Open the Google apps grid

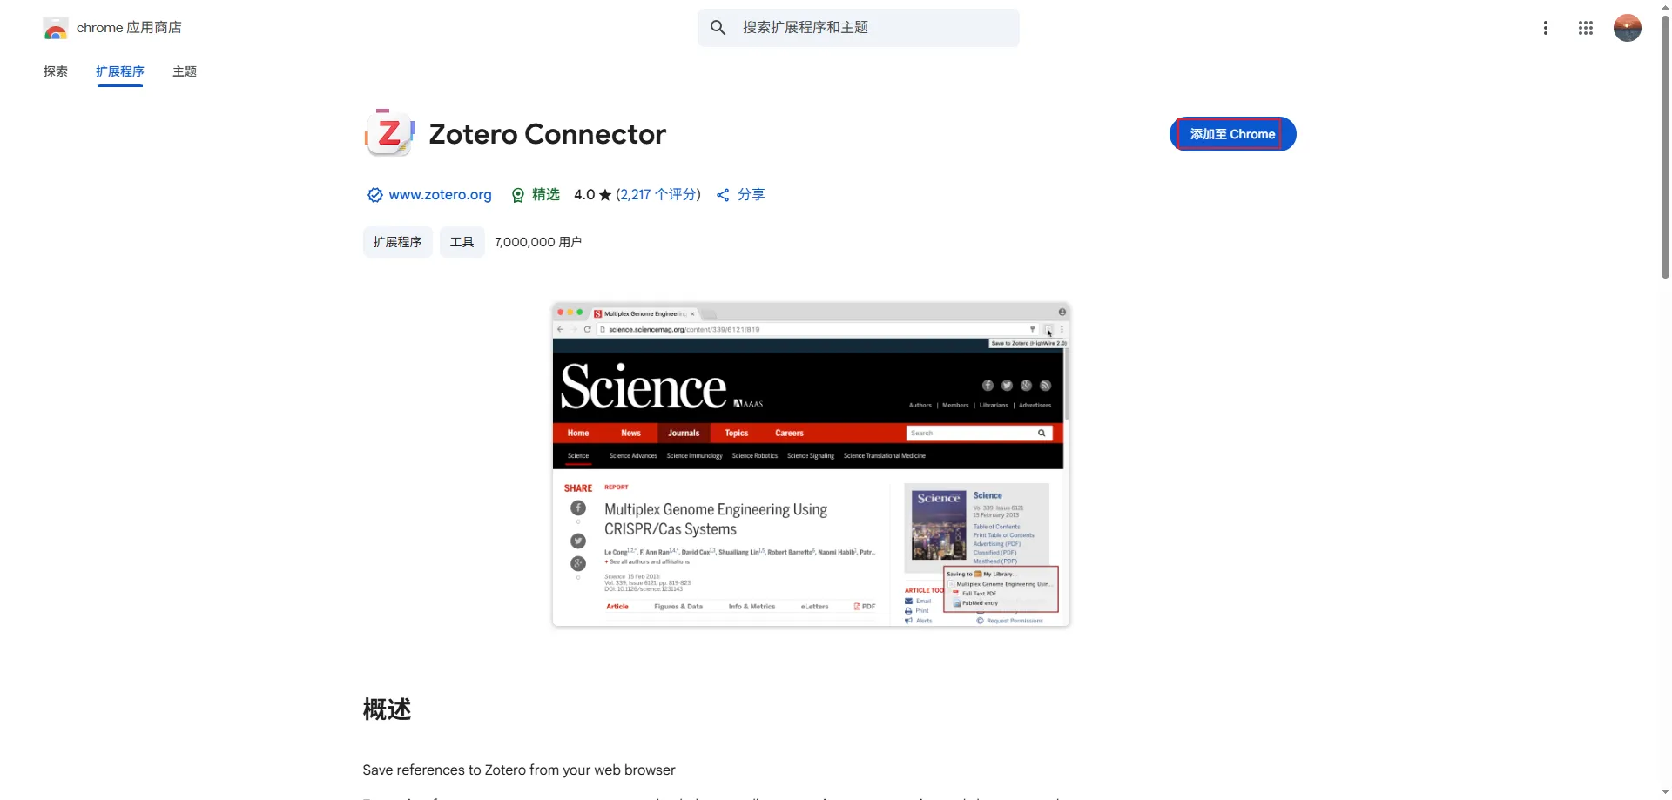coord(1585,28)
